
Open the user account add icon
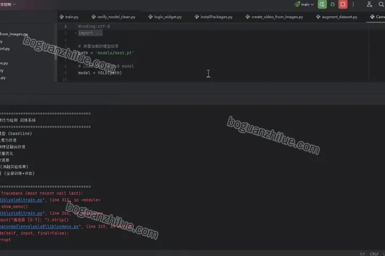point(369,4)
